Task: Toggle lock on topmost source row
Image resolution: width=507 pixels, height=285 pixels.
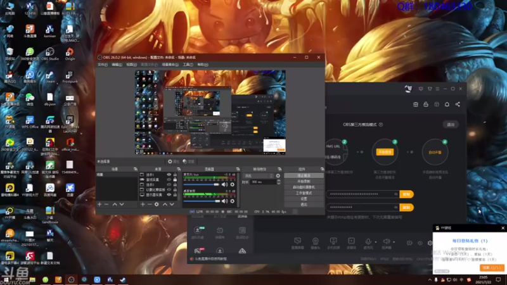Action: point(175,175)
